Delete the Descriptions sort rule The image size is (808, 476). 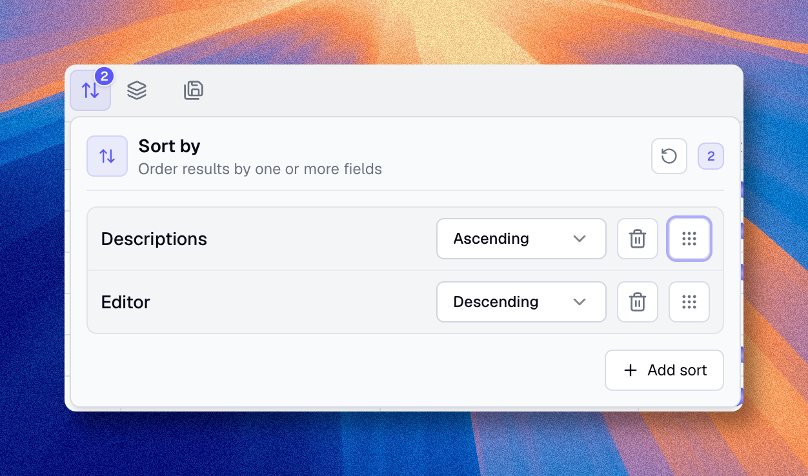click(638, 239)
